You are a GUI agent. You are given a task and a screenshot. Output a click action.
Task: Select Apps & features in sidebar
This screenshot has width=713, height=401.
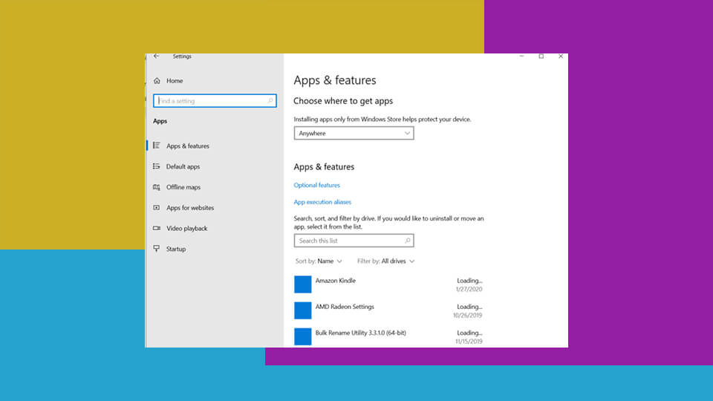click(188, 146)
